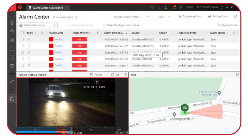Image resolution: width=248 pixels, height=138 pixels.
Task: Click the upload/download transfer icon in title bar
Action: 152,7
